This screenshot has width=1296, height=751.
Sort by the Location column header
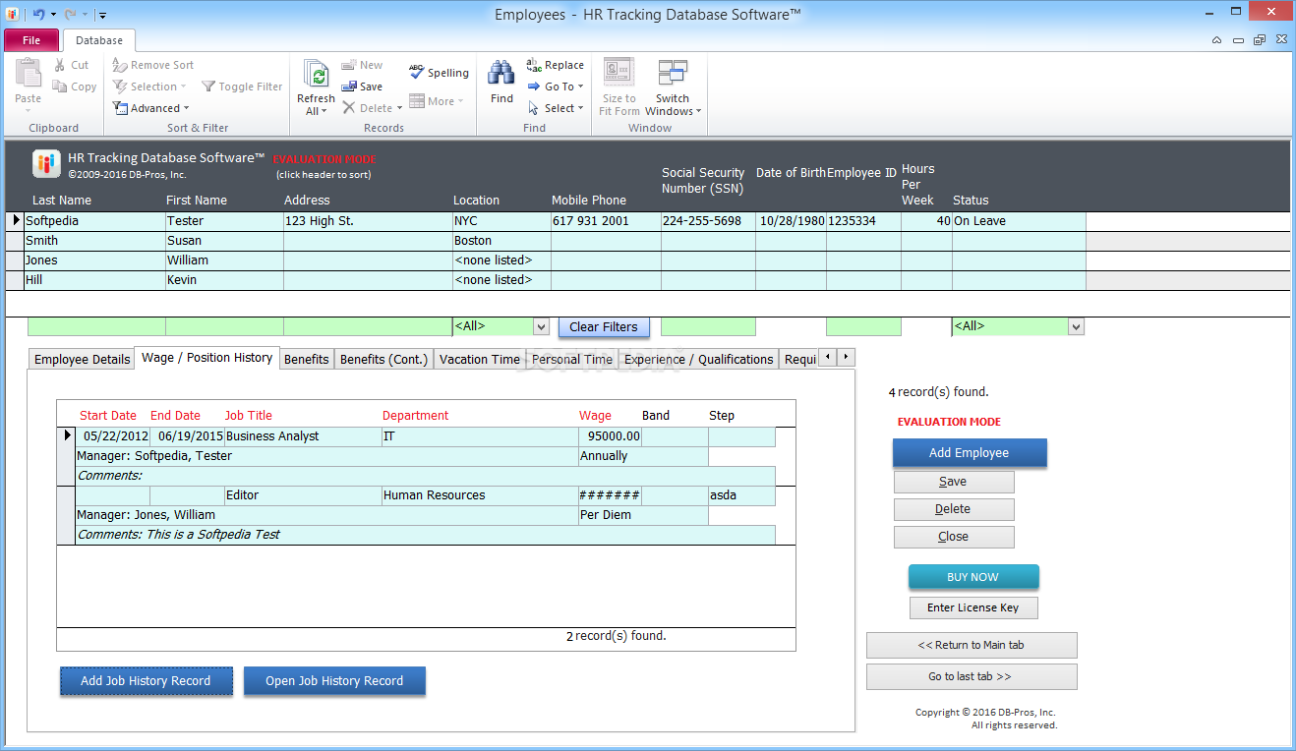pyautogui.click(x=476, y=200)
